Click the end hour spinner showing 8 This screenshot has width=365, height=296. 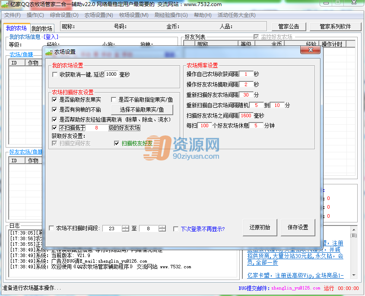click(162, 228)
